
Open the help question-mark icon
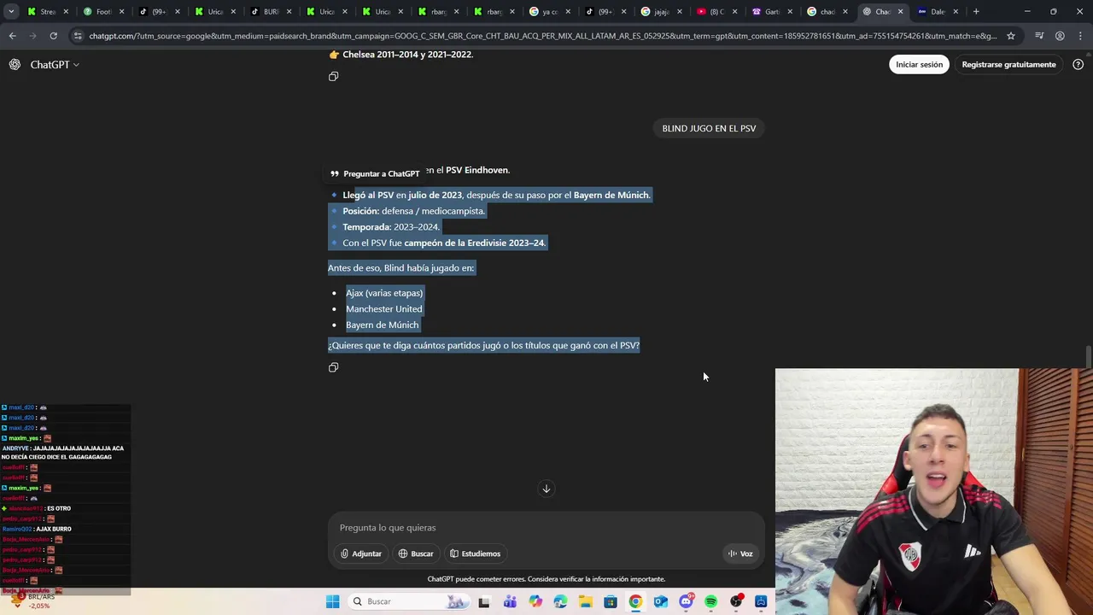(1078, 65)
